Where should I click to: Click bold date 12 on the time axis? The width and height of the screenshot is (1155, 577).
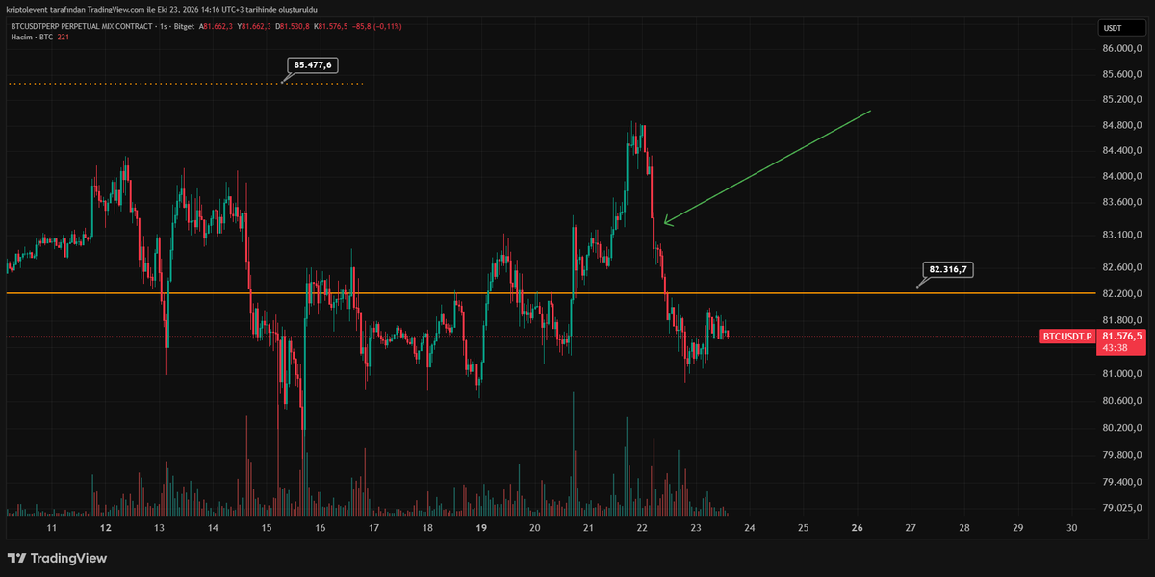[105, 527]
